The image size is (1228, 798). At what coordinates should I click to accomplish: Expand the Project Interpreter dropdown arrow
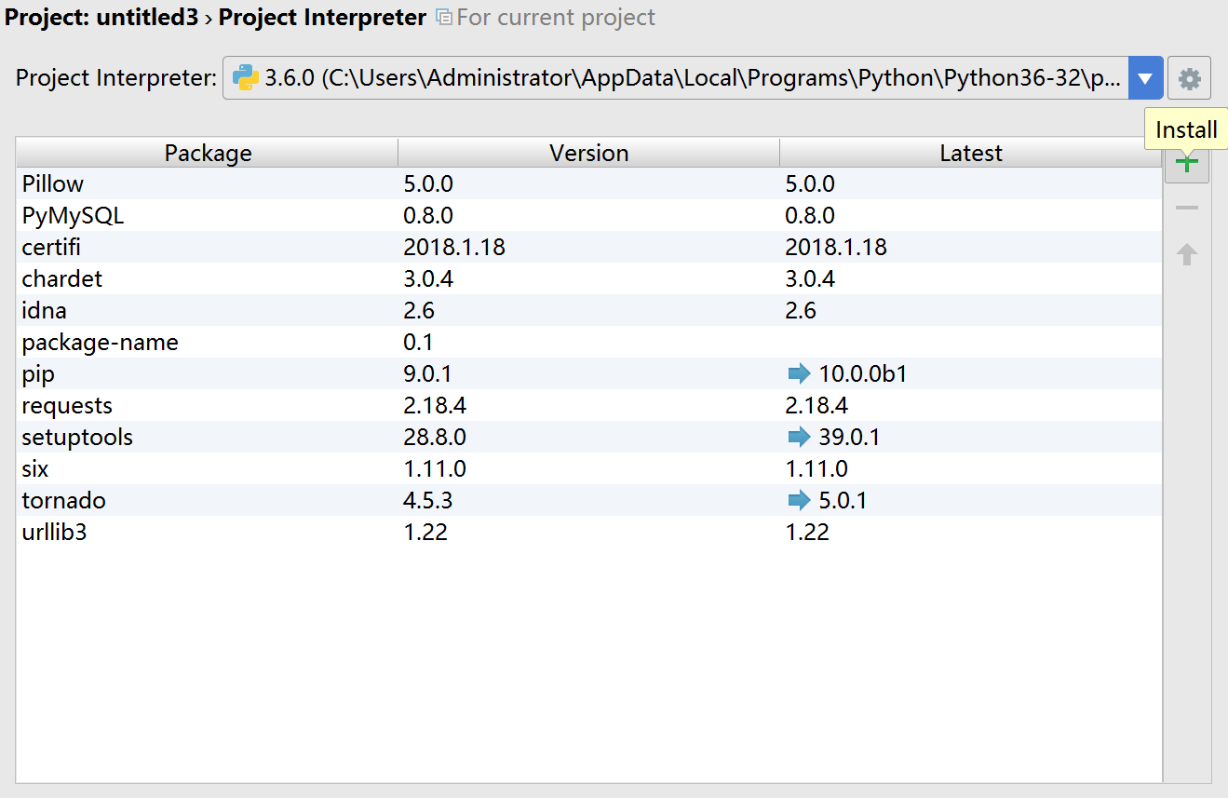point(1146,78)
